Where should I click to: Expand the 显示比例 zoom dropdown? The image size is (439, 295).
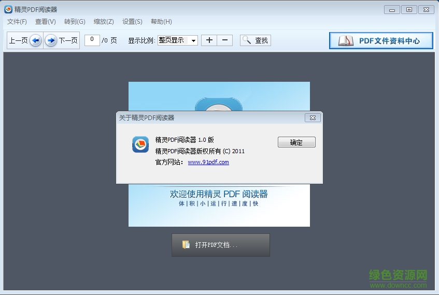193,40
